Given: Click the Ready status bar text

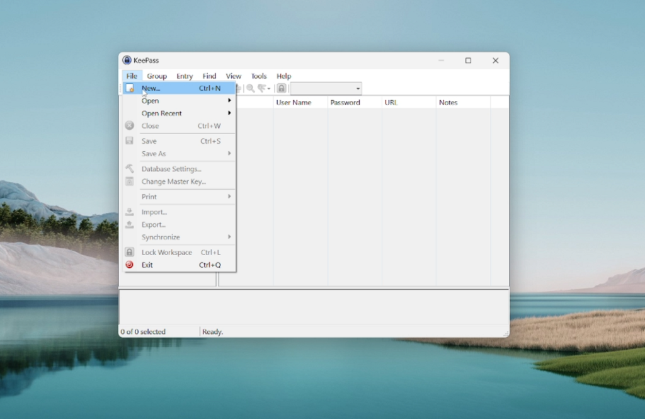Looking at the screenshot, I should pos(212,331).
